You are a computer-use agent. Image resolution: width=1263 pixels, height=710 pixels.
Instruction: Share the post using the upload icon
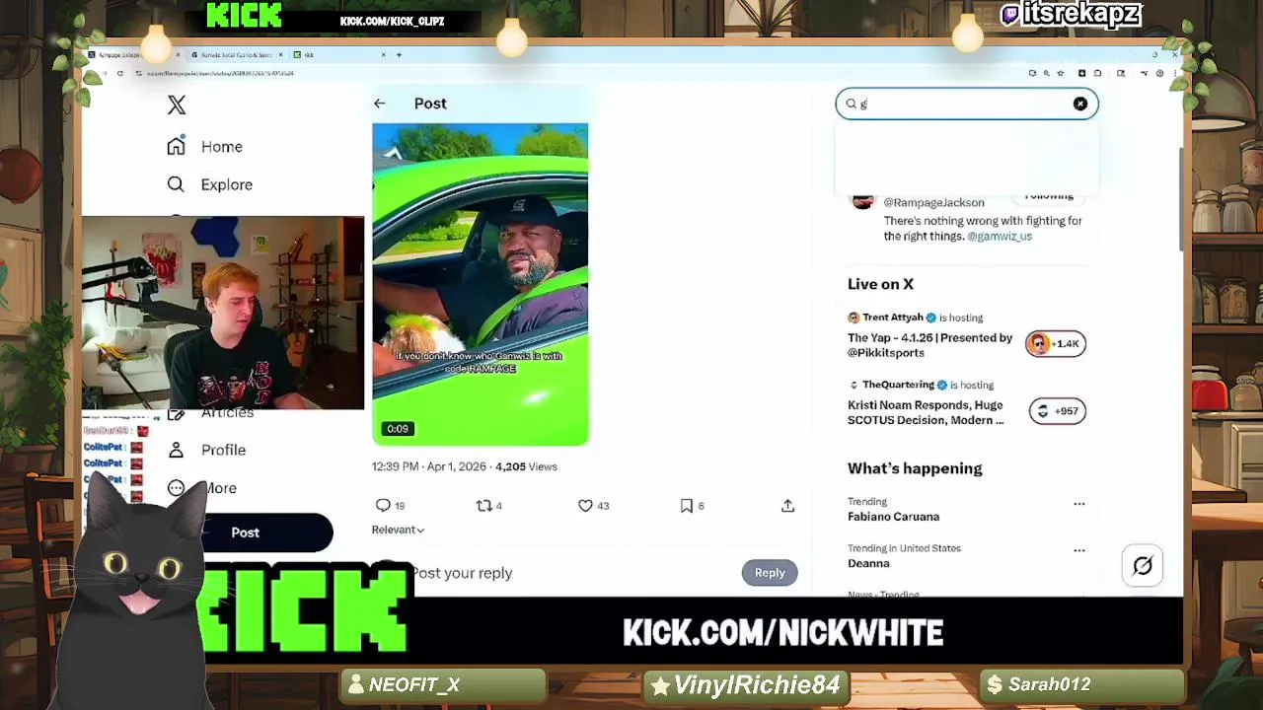pos(787,505)
